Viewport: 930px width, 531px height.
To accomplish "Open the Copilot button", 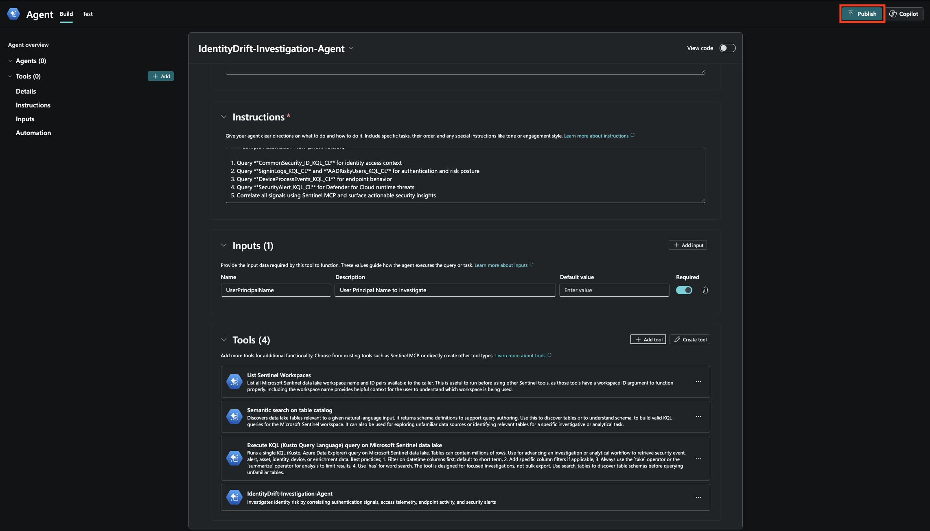I will click(x=904, y=14).
